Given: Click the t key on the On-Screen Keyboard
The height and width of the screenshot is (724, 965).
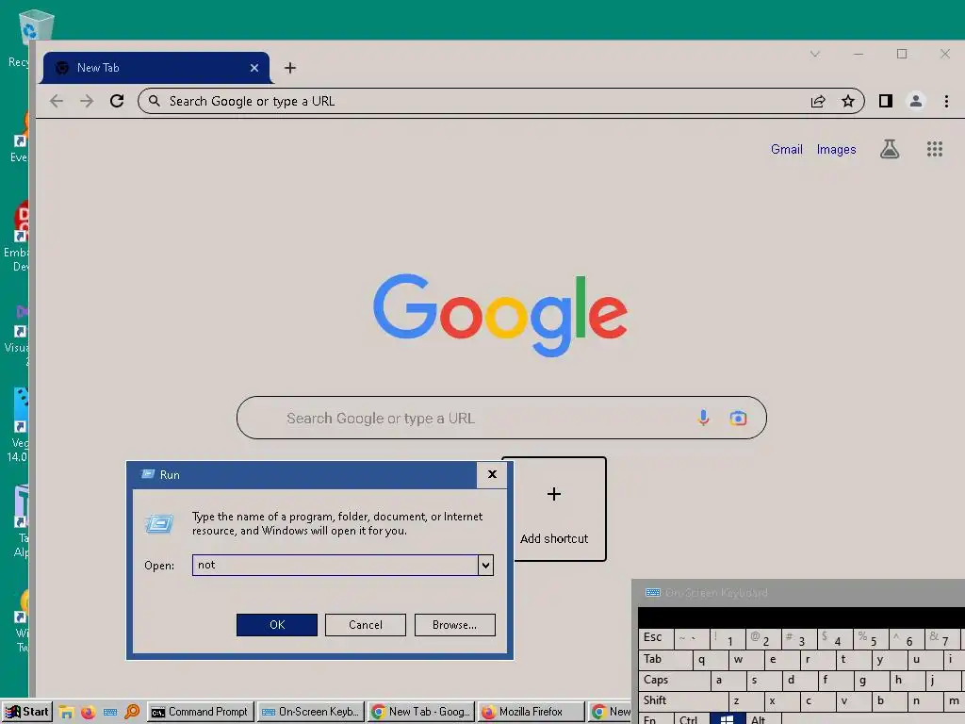Looking at the screenshot, I should coord(853,659).
